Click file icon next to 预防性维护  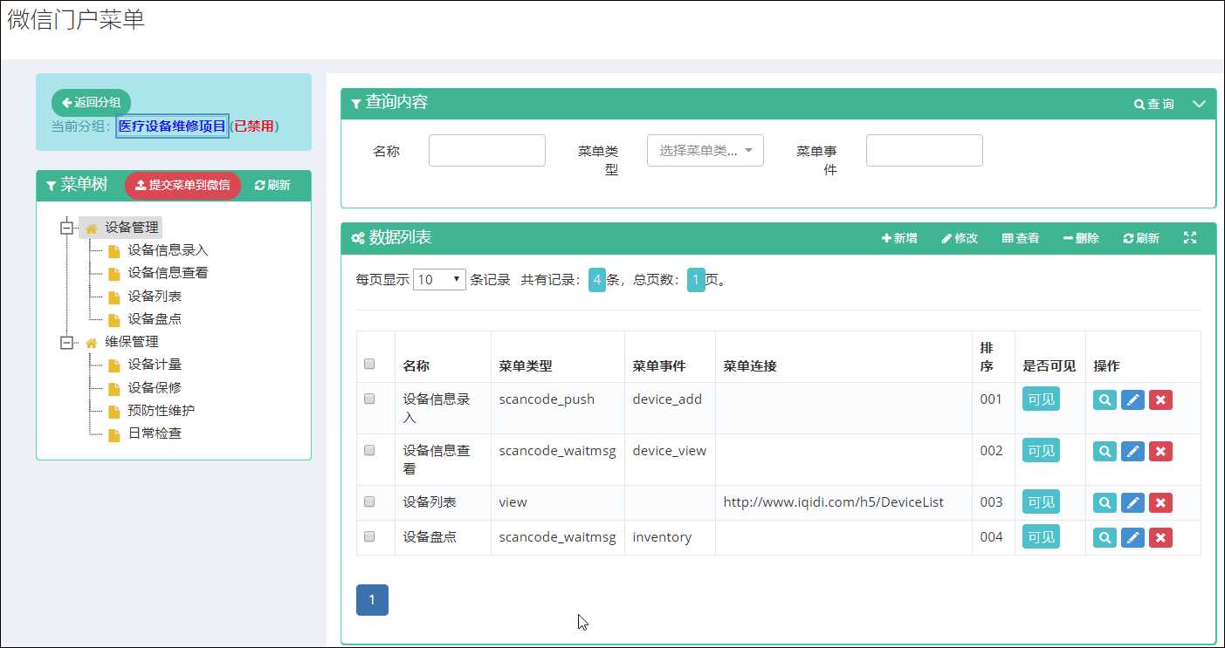click(114, 411)
